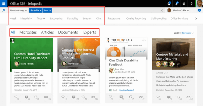Open Abraham's Places
The height and width of the screenshot is (106, 203).
point(180,10)
